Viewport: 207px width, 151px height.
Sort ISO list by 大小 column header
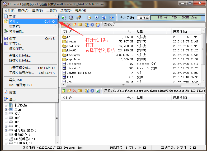125,32
